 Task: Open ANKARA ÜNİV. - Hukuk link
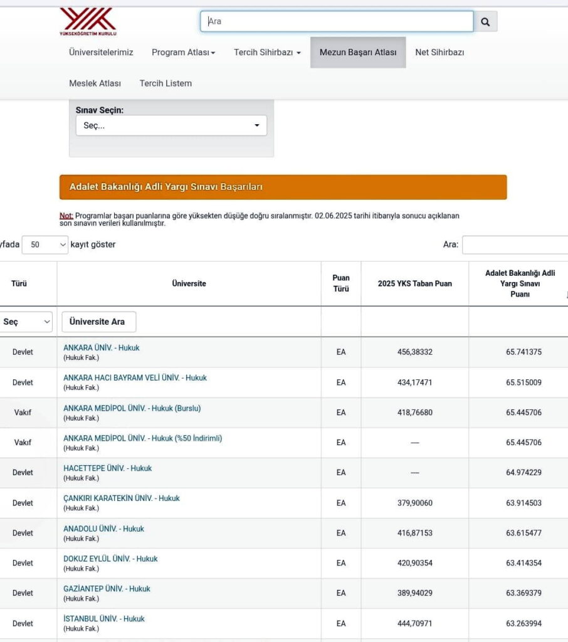tap(102, 347)
